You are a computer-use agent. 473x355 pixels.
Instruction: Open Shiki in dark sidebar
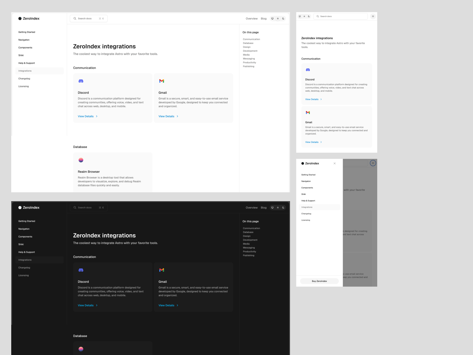[21, 244]
